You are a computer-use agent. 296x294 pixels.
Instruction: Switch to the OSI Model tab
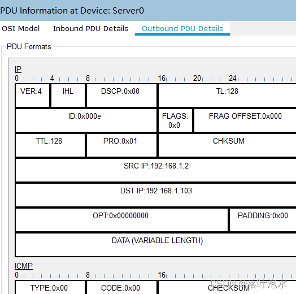[x=20, y=28]
